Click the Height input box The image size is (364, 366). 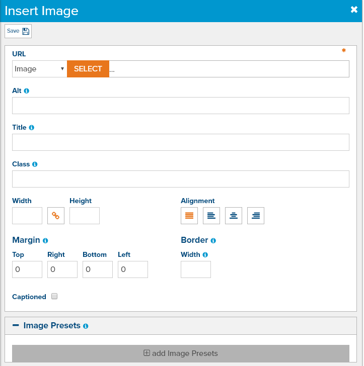coord(85,216)
